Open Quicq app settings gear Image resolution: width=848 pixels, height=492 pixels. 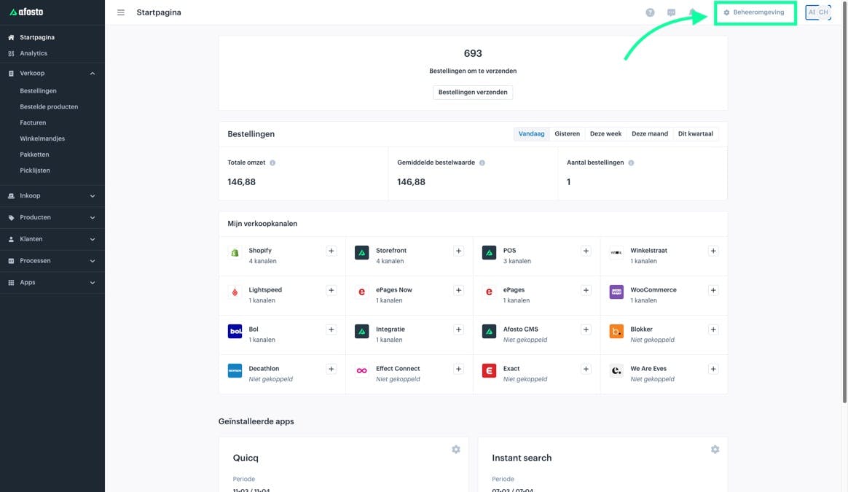(456, 449)
